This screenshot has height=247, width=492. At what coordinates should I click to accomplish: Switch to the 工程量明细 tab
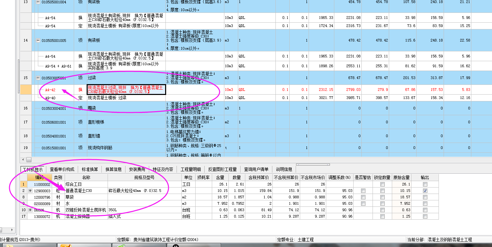tap(191, 169)
